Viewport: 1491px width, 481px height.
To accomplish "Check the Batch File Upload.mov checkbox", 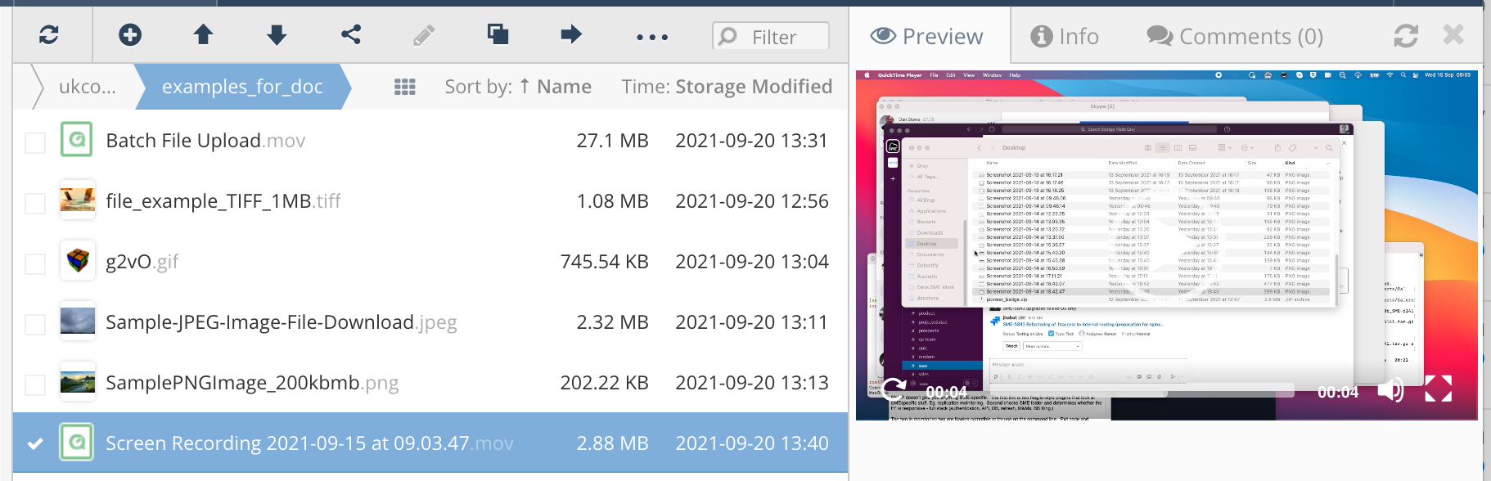I will (x=35, y=142).
